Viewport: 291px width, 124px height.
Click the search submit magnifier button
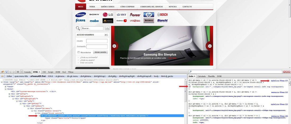click(107, 28)
